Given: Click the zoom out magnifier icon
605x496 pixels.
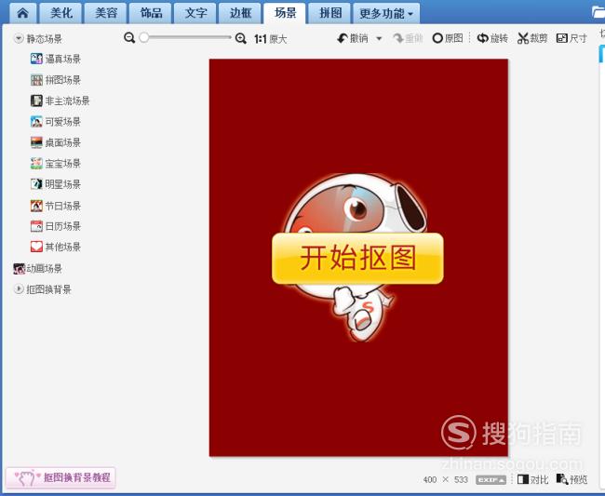Looking at the screenshot, I should [129, 38].
